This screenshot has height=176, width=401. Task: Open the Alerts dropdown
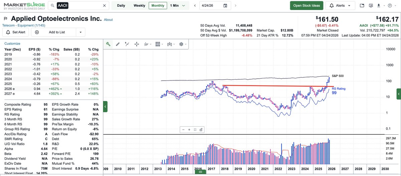pyautogui.click(x=340, y=6)
